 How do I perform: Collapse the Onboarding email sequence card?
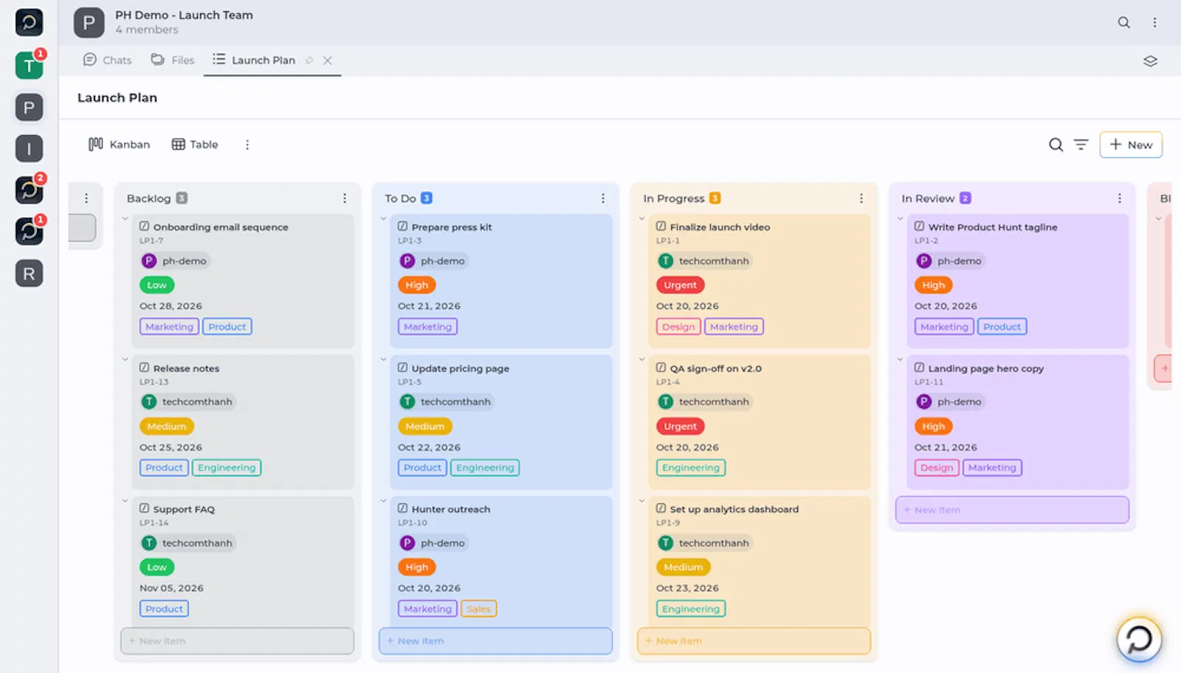click(125, 218)
